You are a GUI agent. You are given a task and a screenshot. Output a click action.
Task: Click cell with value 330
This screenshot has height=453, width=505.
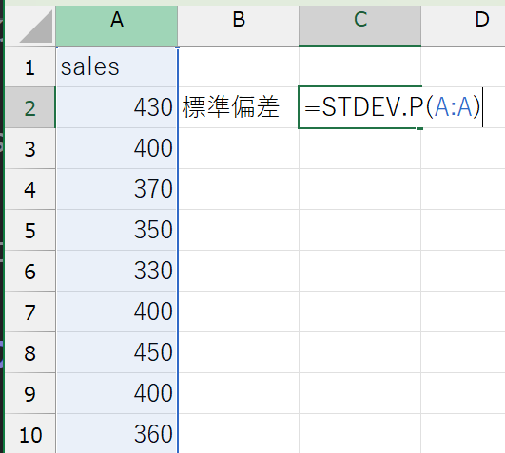pos(117,271)
